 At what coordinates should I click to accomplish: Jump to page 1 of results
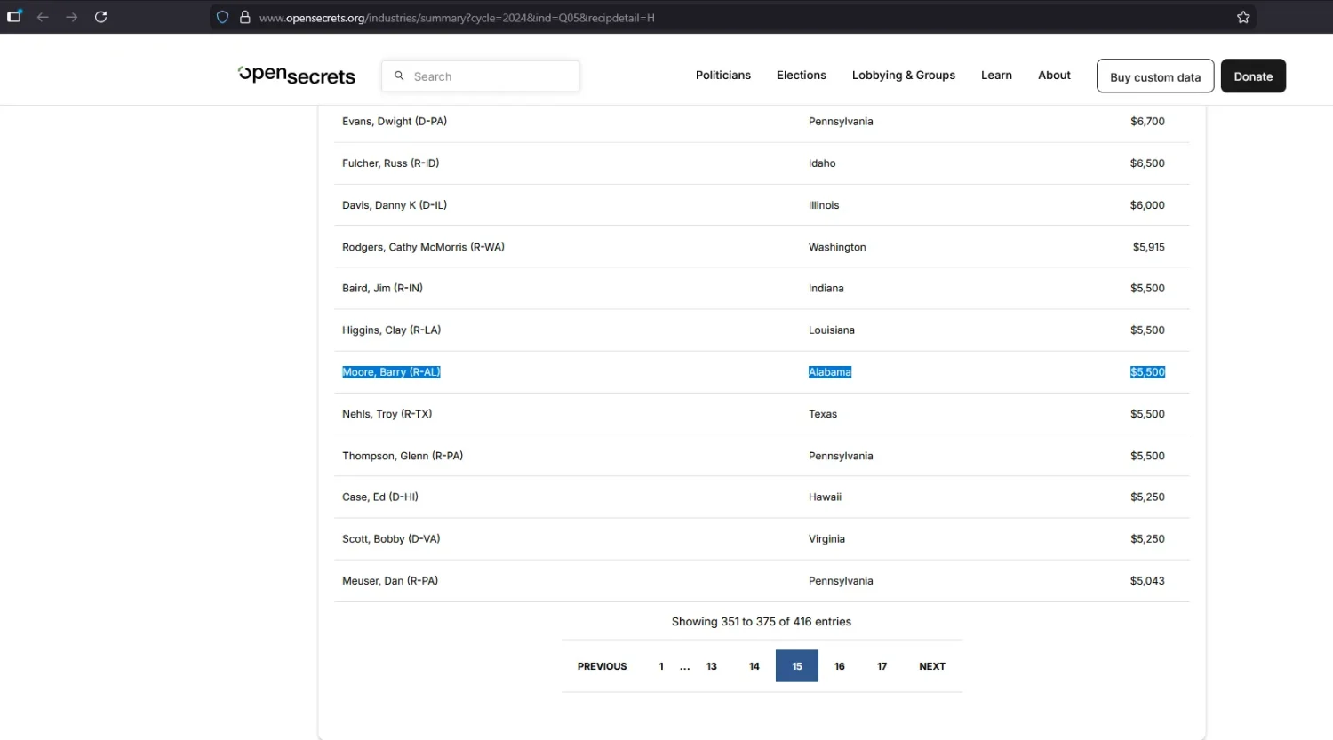(x=661, y=666)
